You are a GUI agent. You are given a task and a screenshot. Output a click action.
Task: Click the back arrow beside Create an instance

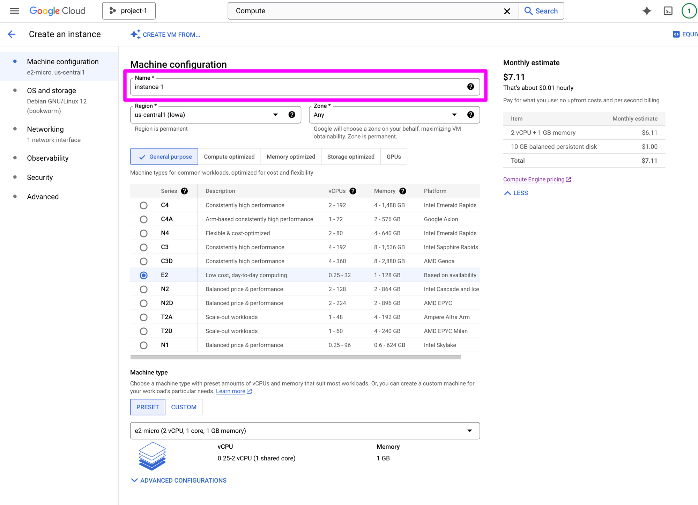[x=12, y=34]
